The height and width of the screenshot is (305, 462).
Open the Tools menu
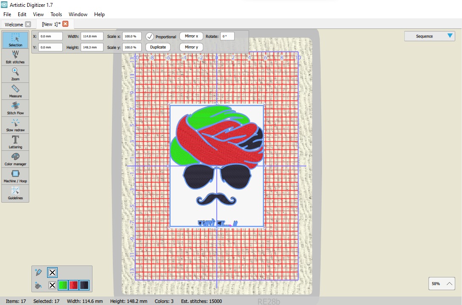[56, 14]
